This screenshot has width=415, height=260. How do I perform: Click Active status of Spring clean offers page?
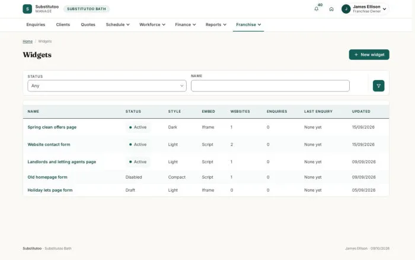coord(138,127)
